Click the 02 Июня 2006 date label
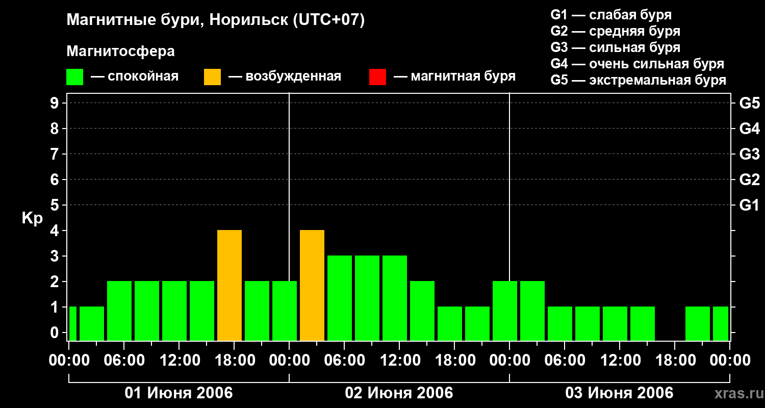Screen dimensions: 765x408 pyautogui.click(x=399, y=393)
